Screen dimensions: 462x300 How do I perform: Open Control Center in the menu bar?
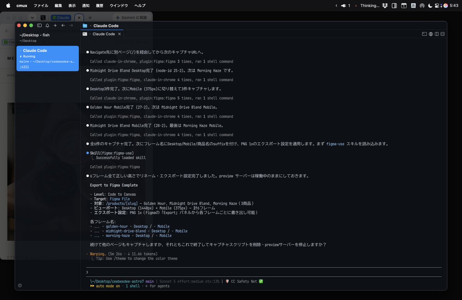point(437,6)
